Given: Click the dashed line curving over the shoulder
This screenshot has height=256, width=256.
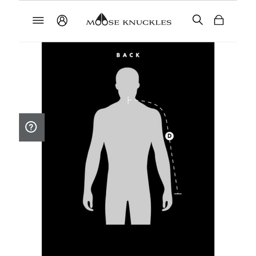Looking at the screenshot, I should (157, 106).
